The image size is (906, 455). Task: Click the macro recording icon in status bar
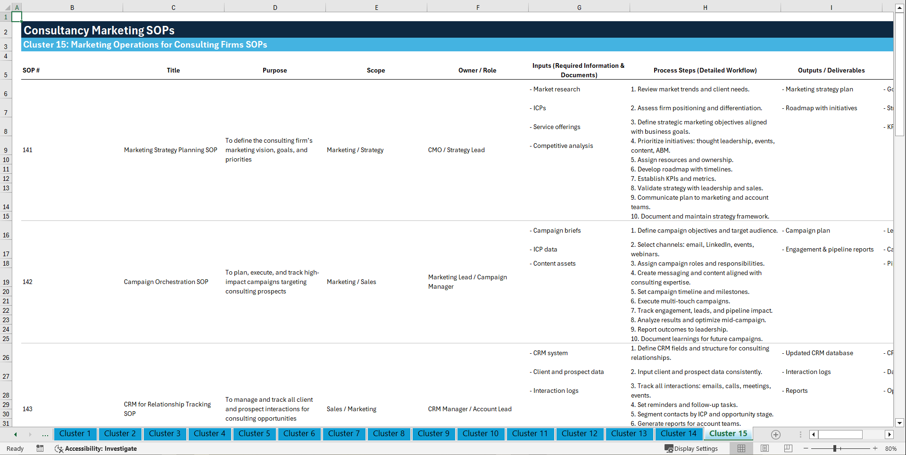pyautogui.click(x=40, y=448)
